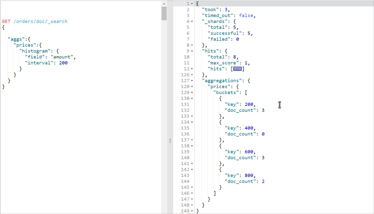Click the "doc_count": 0 entry on line 136
This screenshot has height=214, width=374.
coord(245,134)
